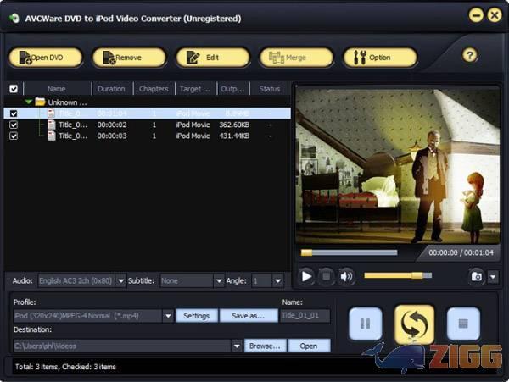
Task: Click the Open DVD toolbar button
Action: 46,58
